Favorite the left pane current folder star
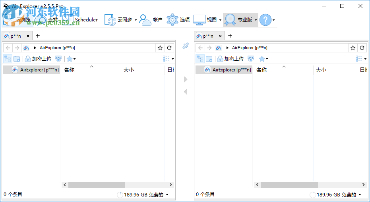This screenshot has width=370, height=202. [160, 48]
